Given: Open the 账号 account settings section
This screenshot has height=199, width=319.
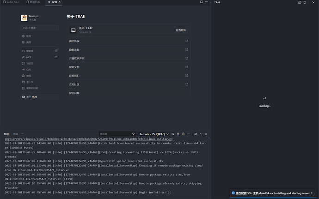Looking at the screenshot, I should 40,36.
